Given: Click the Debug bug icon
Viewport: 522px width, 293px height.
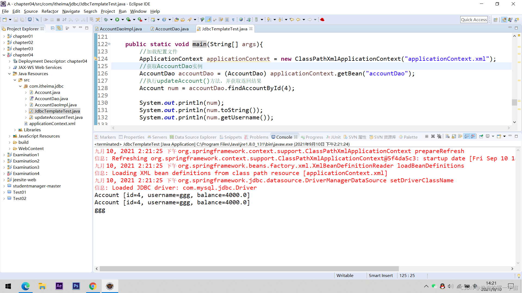Looking at the screenshot, I should click(x=106, y=20).
